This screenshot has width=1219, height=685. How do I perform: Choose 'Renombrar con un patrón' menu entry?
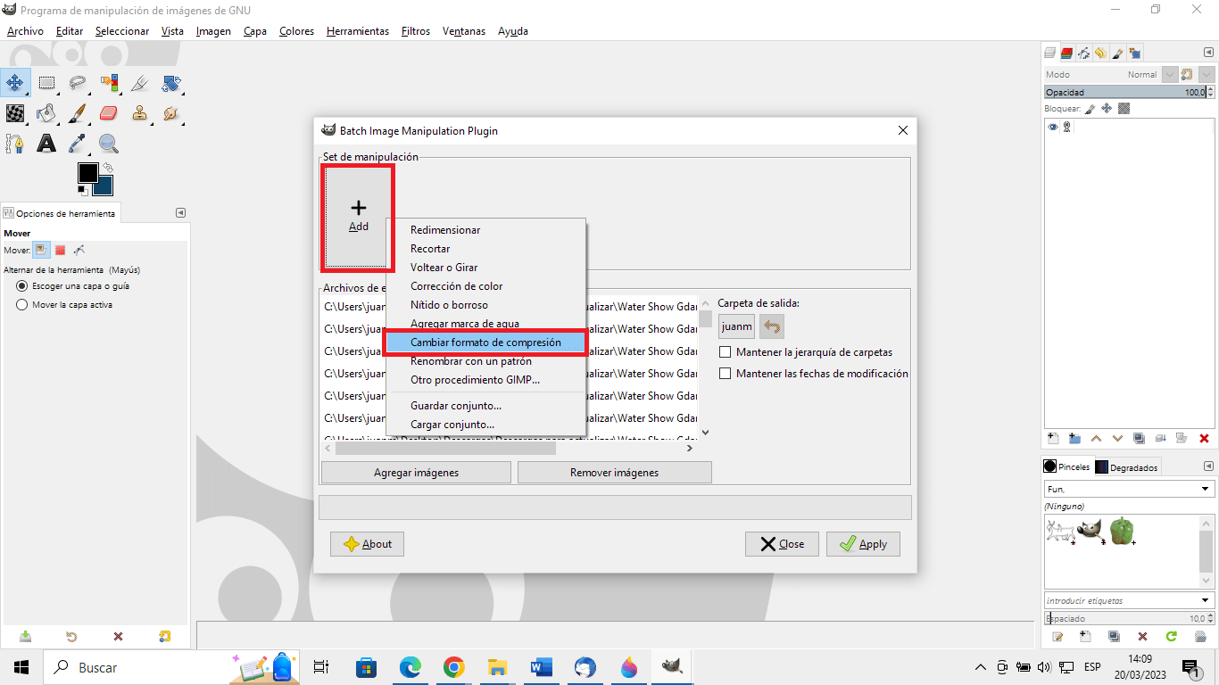pos(471,361)
